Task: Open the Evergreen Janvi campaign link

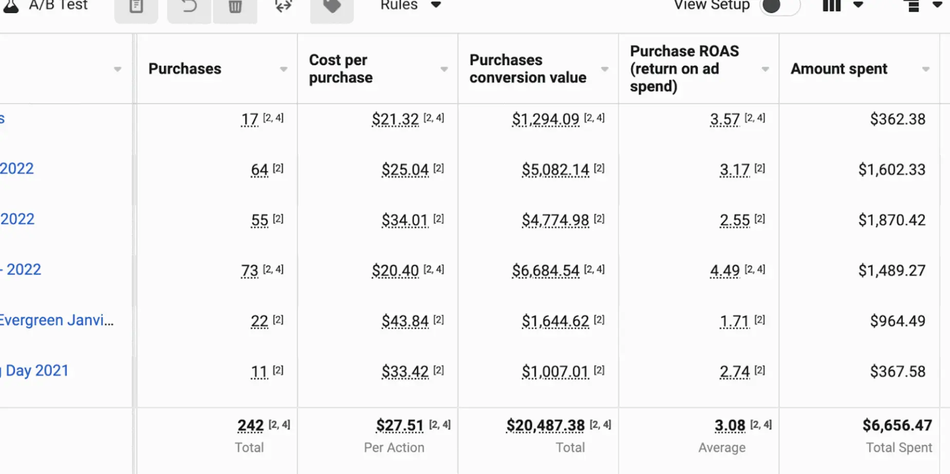Action: pyautogui.click(x=57, y=320)
